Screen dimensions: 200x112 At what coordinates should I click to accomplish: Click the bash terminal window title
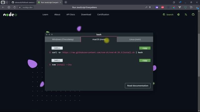click(99, 35)
